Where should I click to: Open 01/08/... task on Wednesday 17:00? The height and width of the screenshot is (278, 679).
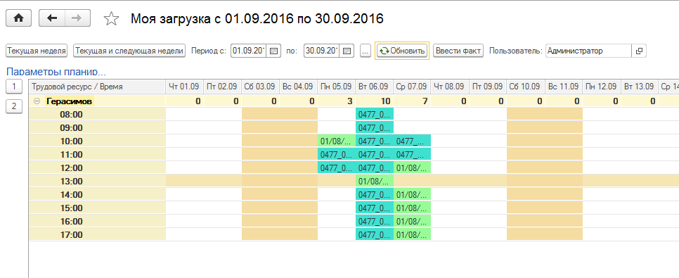coord(412,234)
